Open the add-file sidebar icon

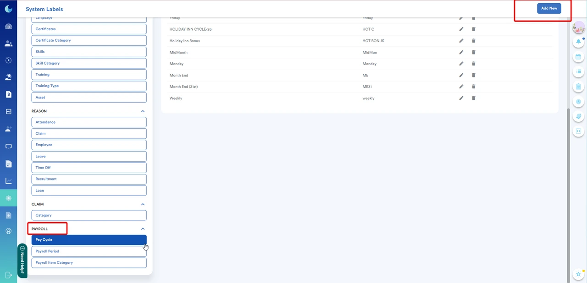pyautogui.click(x=8, y=215)
